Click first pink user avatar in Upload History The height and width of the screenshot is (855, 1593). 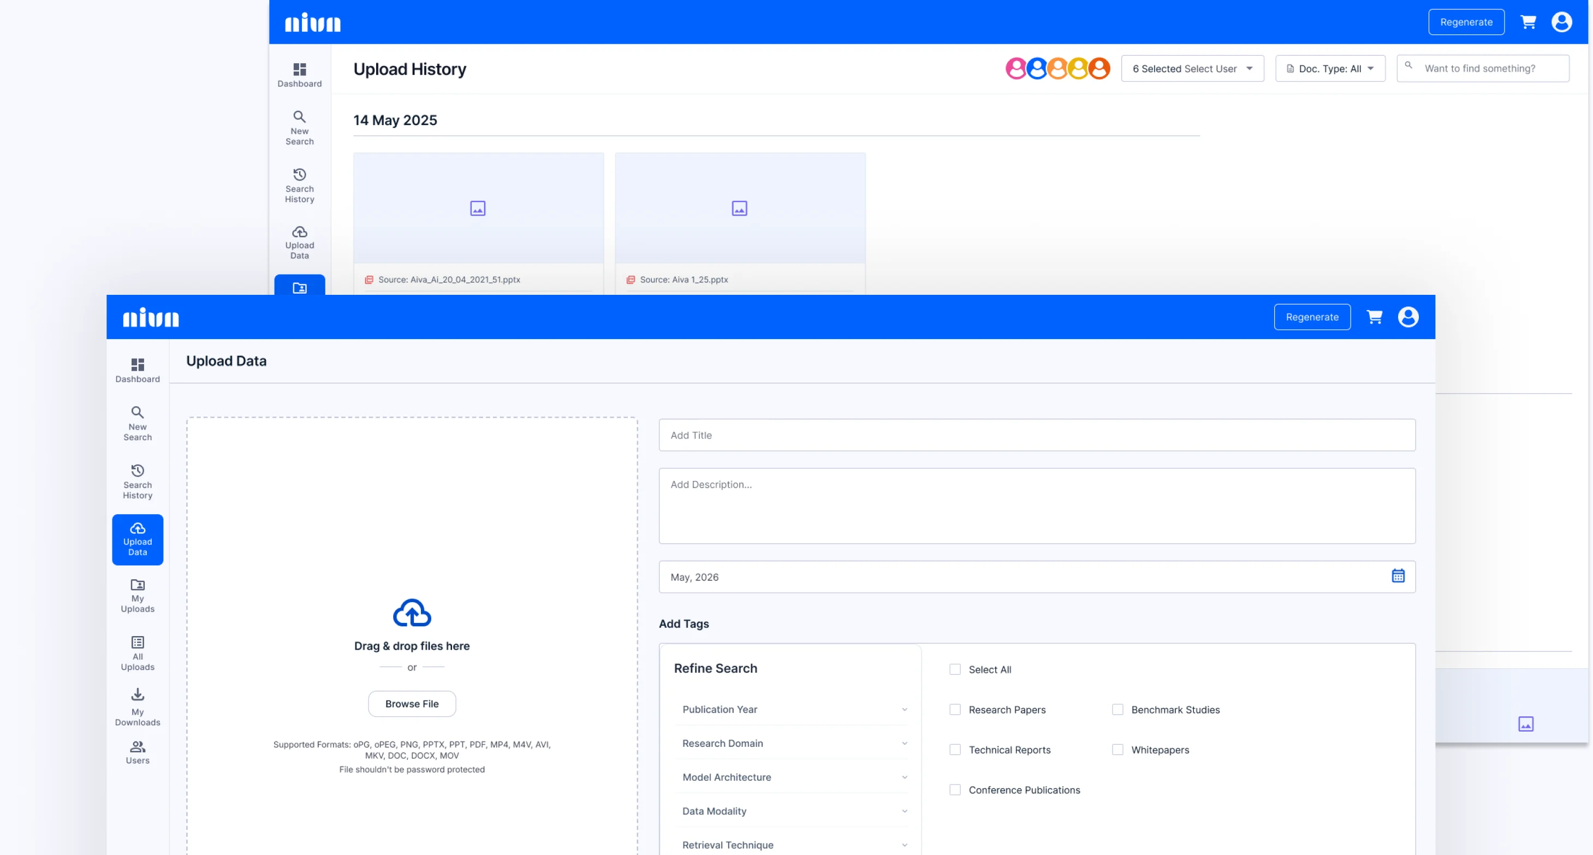point(1016,68)
